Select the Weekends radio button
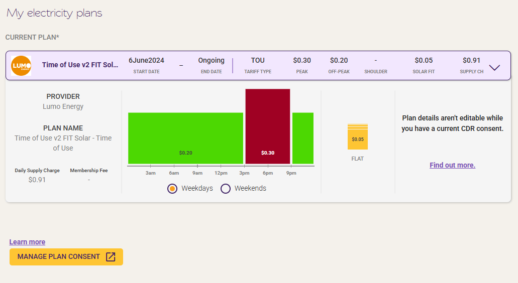The width and height of the screenshot is (518, 283). point(225,188)
